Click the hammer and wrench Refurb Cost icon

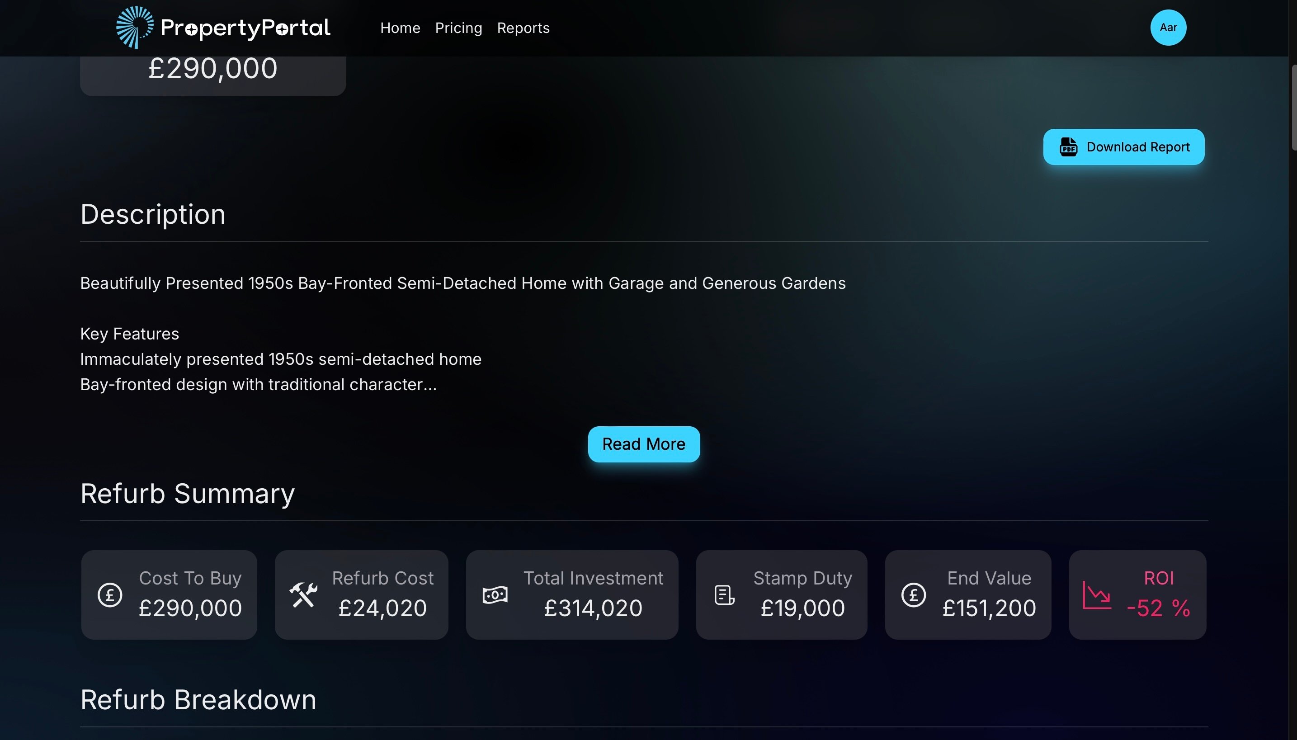tap(303, 594)
